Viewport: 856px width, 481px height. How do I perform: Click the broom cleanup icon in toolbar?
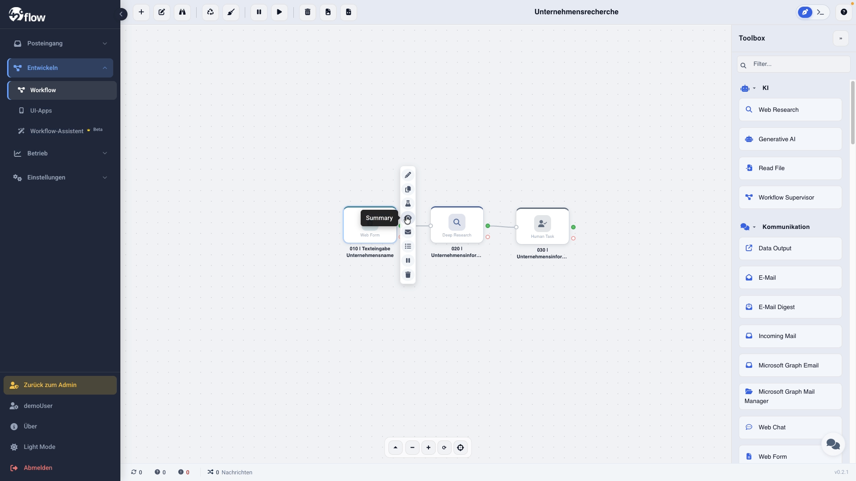coord(231,12)
